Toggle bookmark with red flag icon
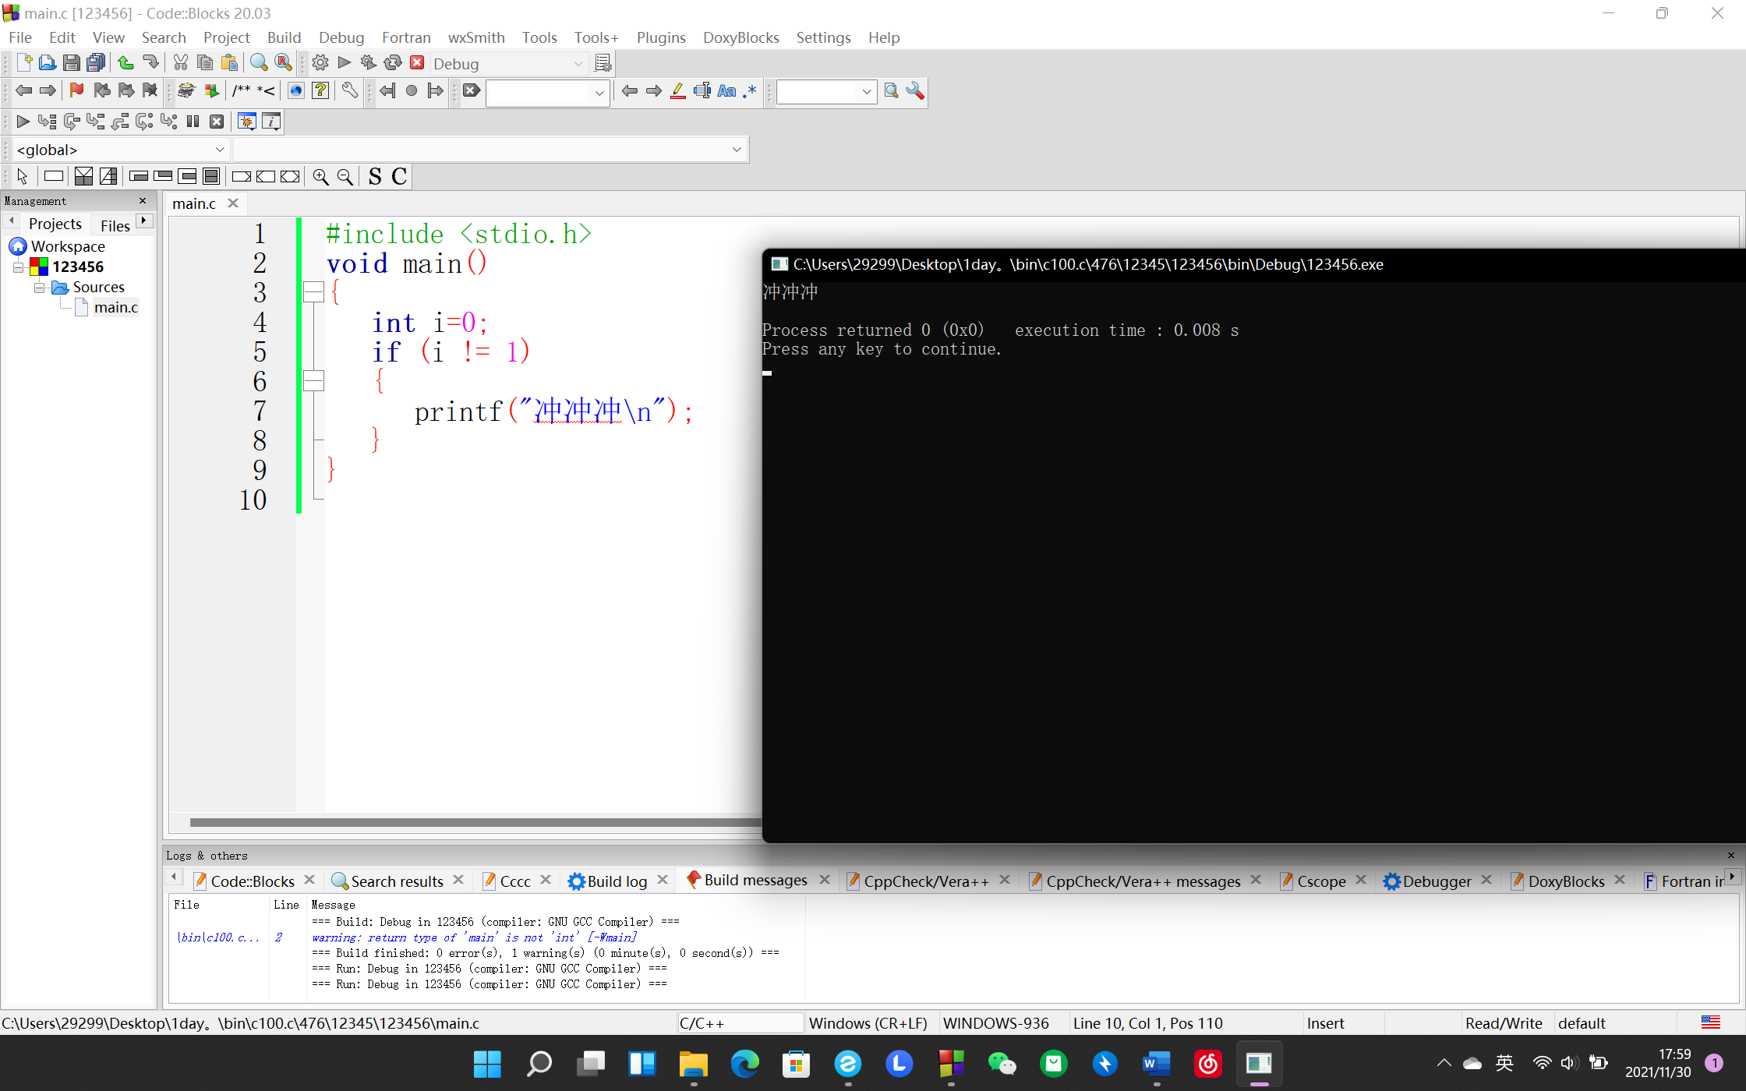This screenshot has height=1091, width=1746. click(76, 90)
